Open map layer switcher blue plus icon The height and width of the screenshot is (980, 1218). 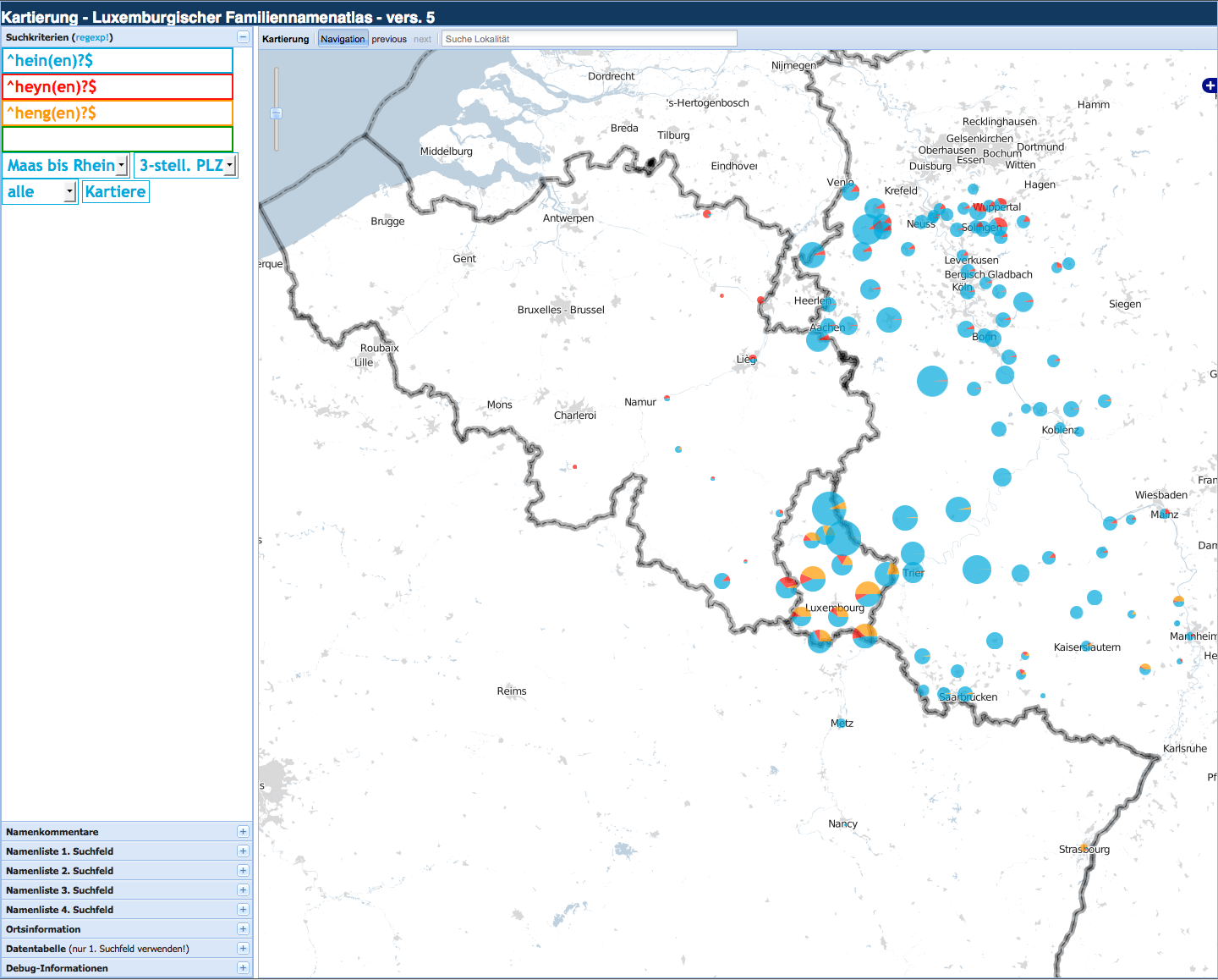1210,85
